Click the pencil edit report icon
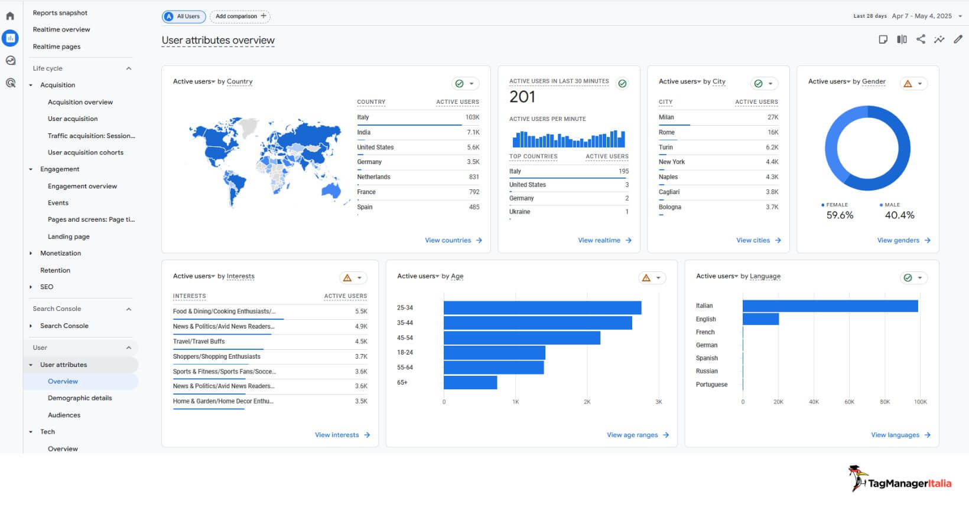 958,40
